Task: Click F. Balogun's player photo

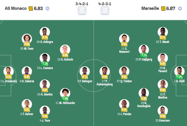Action: click(x=84, y=71)
